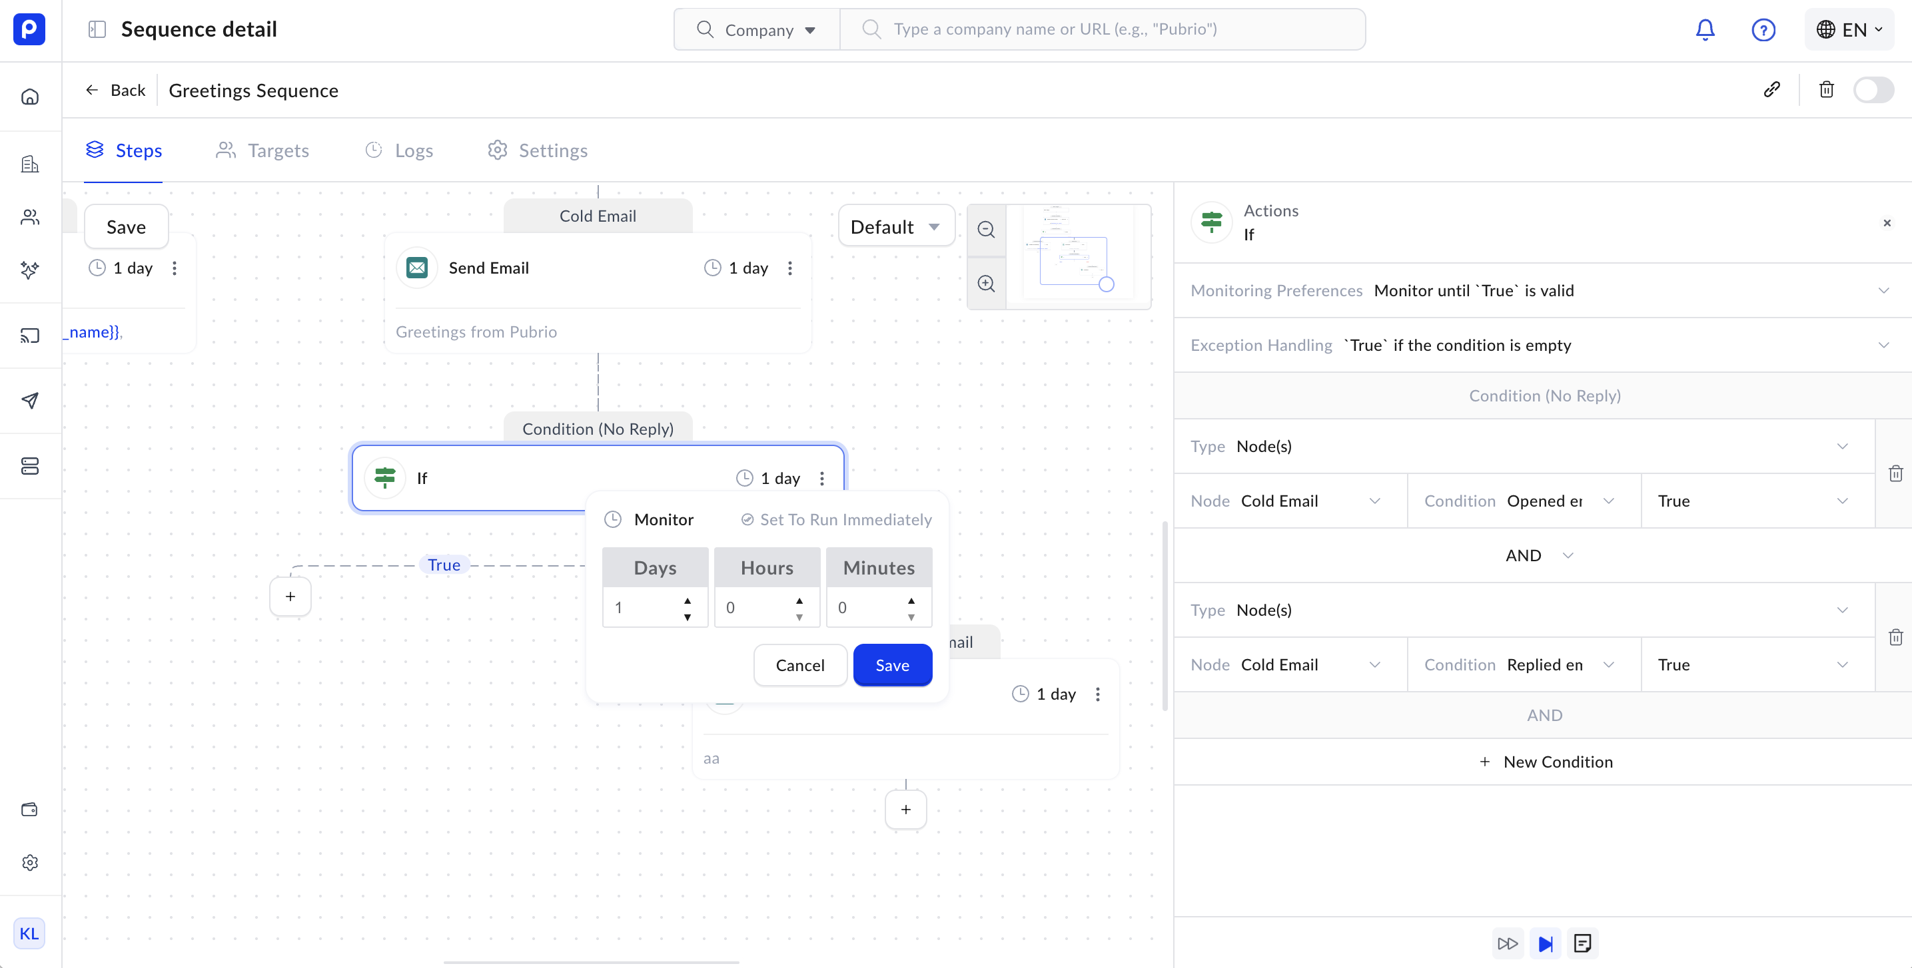Expand the Monitoring Preferences dropdown
This screenshot has height=968, width=1912.
click(x=1883, y=290)
